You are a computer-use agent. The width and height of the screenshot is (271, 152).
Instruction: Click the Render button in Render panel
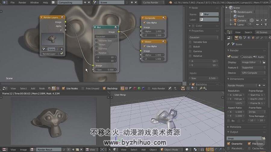pos(233,57)
